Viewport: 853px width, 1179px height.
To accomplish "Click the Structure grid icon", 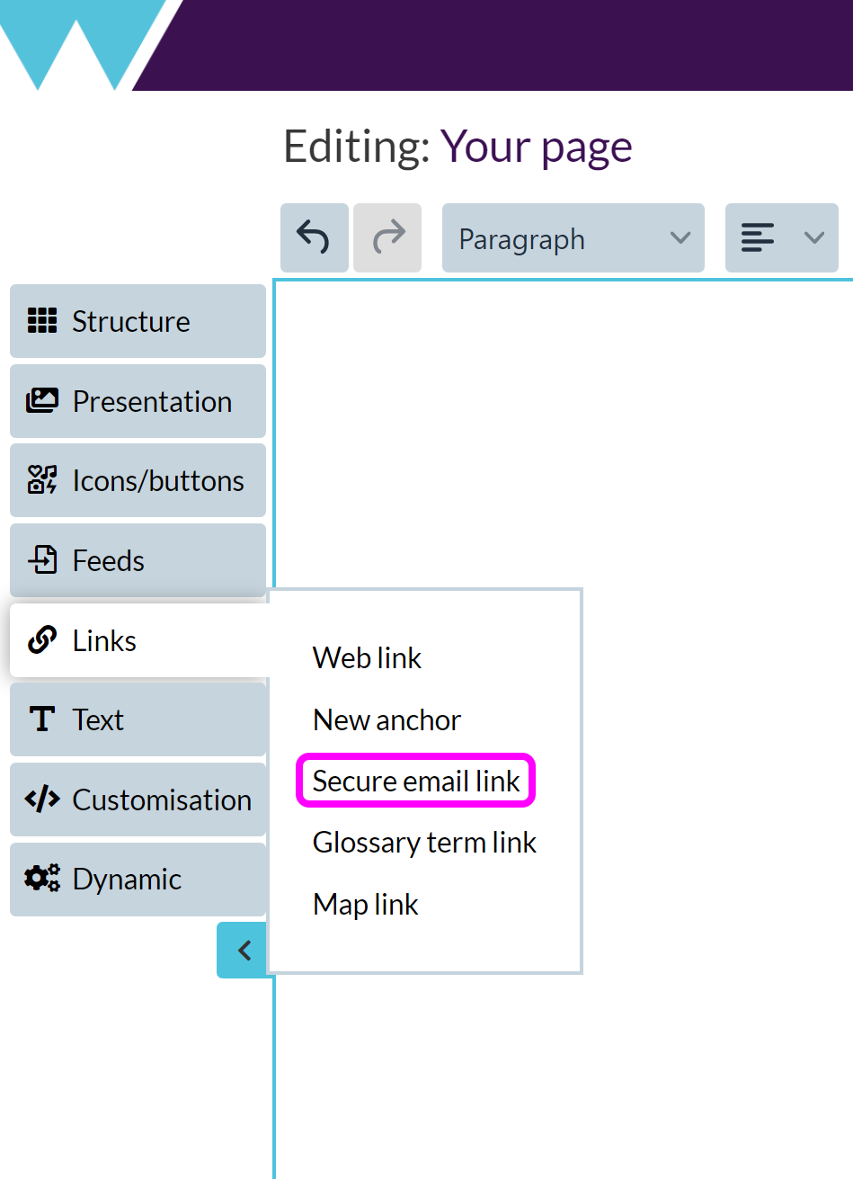I will [42, 321].
